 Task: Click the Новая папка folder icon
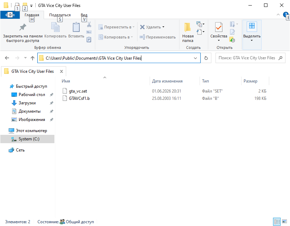coord(187,27)
